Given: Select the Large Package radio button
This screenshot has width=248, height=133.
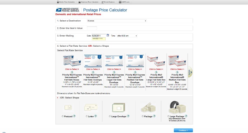Looking at the screenshot, I should pyautogui.click(x=168, y=116).
